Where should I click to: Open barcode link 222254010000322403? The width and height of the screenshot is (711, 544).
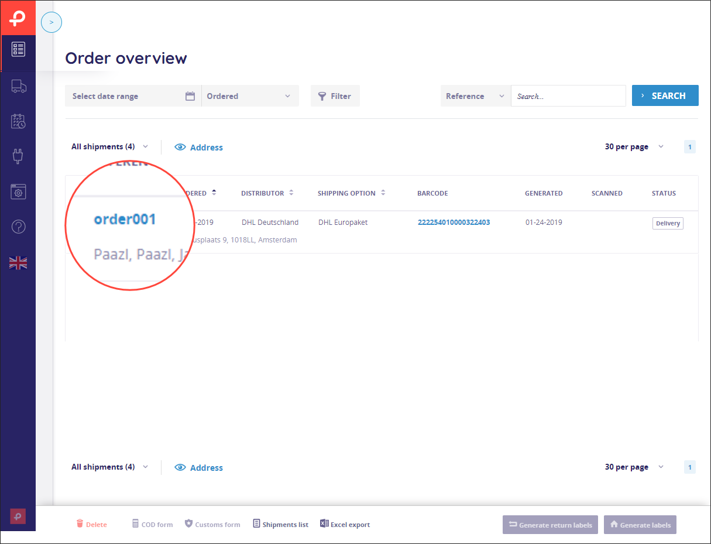[x=454, y=223]
